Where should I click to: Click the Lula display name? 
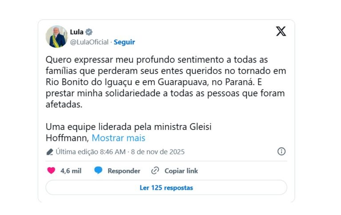point(77,32)
